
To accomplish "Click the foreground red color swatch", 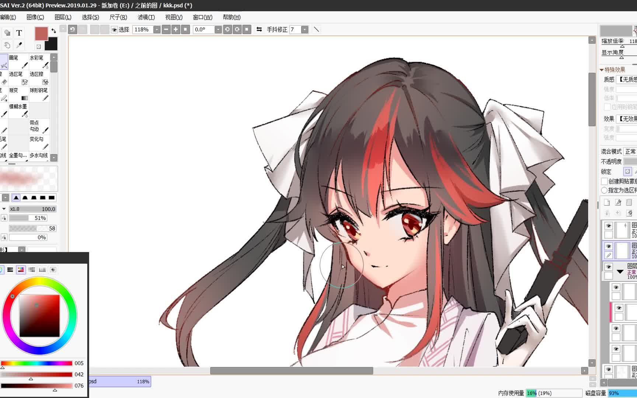I will pyautogui.click(x=41, y=34).
